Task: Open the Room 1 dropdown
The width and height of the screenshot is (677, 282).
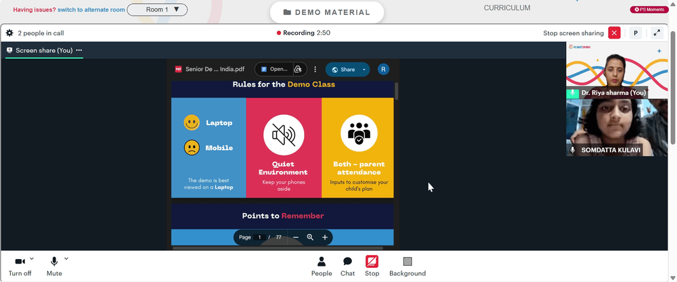Action: pyautogui.click(x=157, y=9)
